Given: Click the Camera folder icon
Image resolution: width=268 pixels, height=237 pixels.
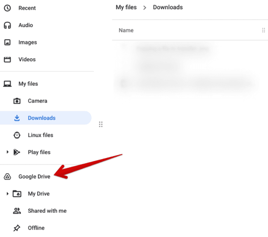Looking at the screenshot, I should (17, 101).
